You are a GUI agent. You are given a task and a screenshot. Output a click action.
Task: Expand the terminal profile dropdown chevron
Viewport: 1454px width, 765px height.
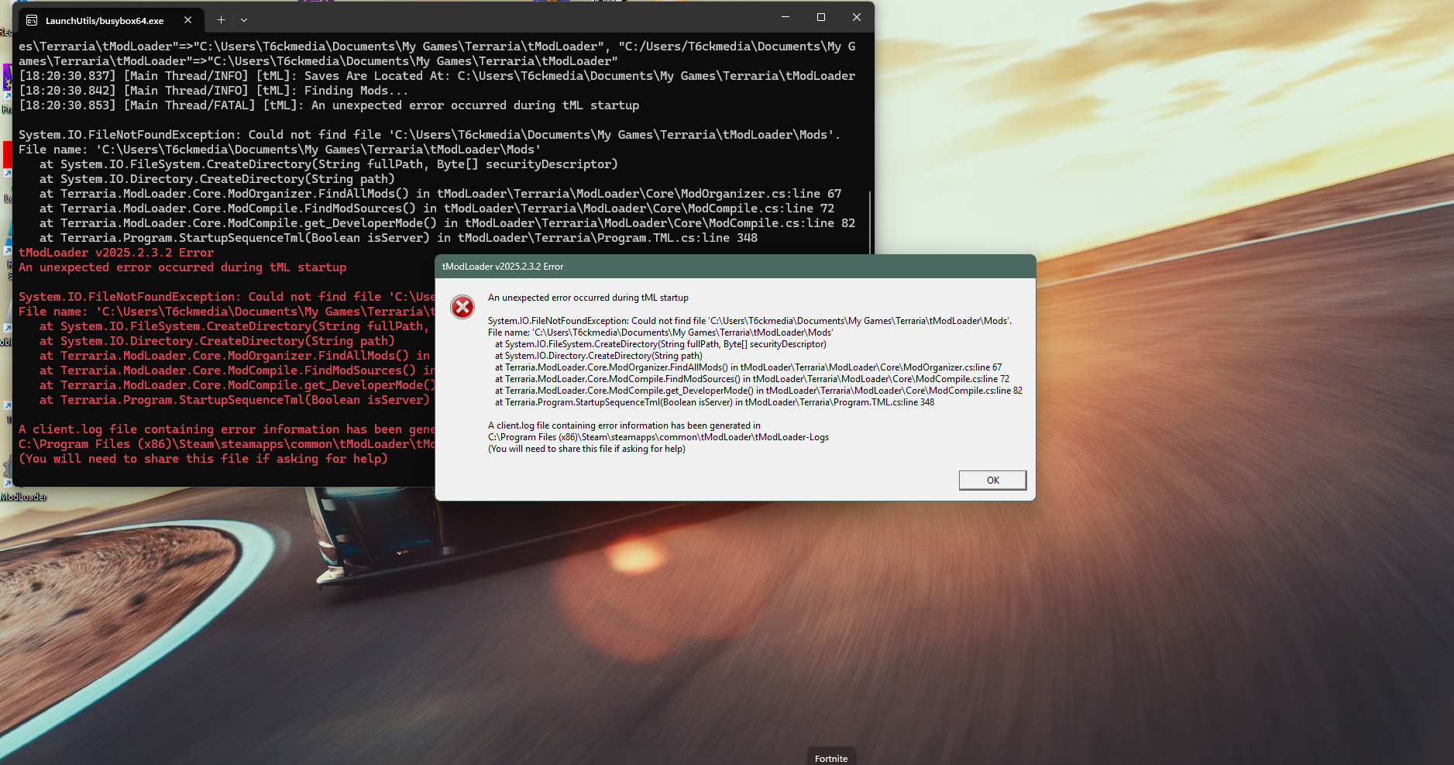tap(244, 20)
